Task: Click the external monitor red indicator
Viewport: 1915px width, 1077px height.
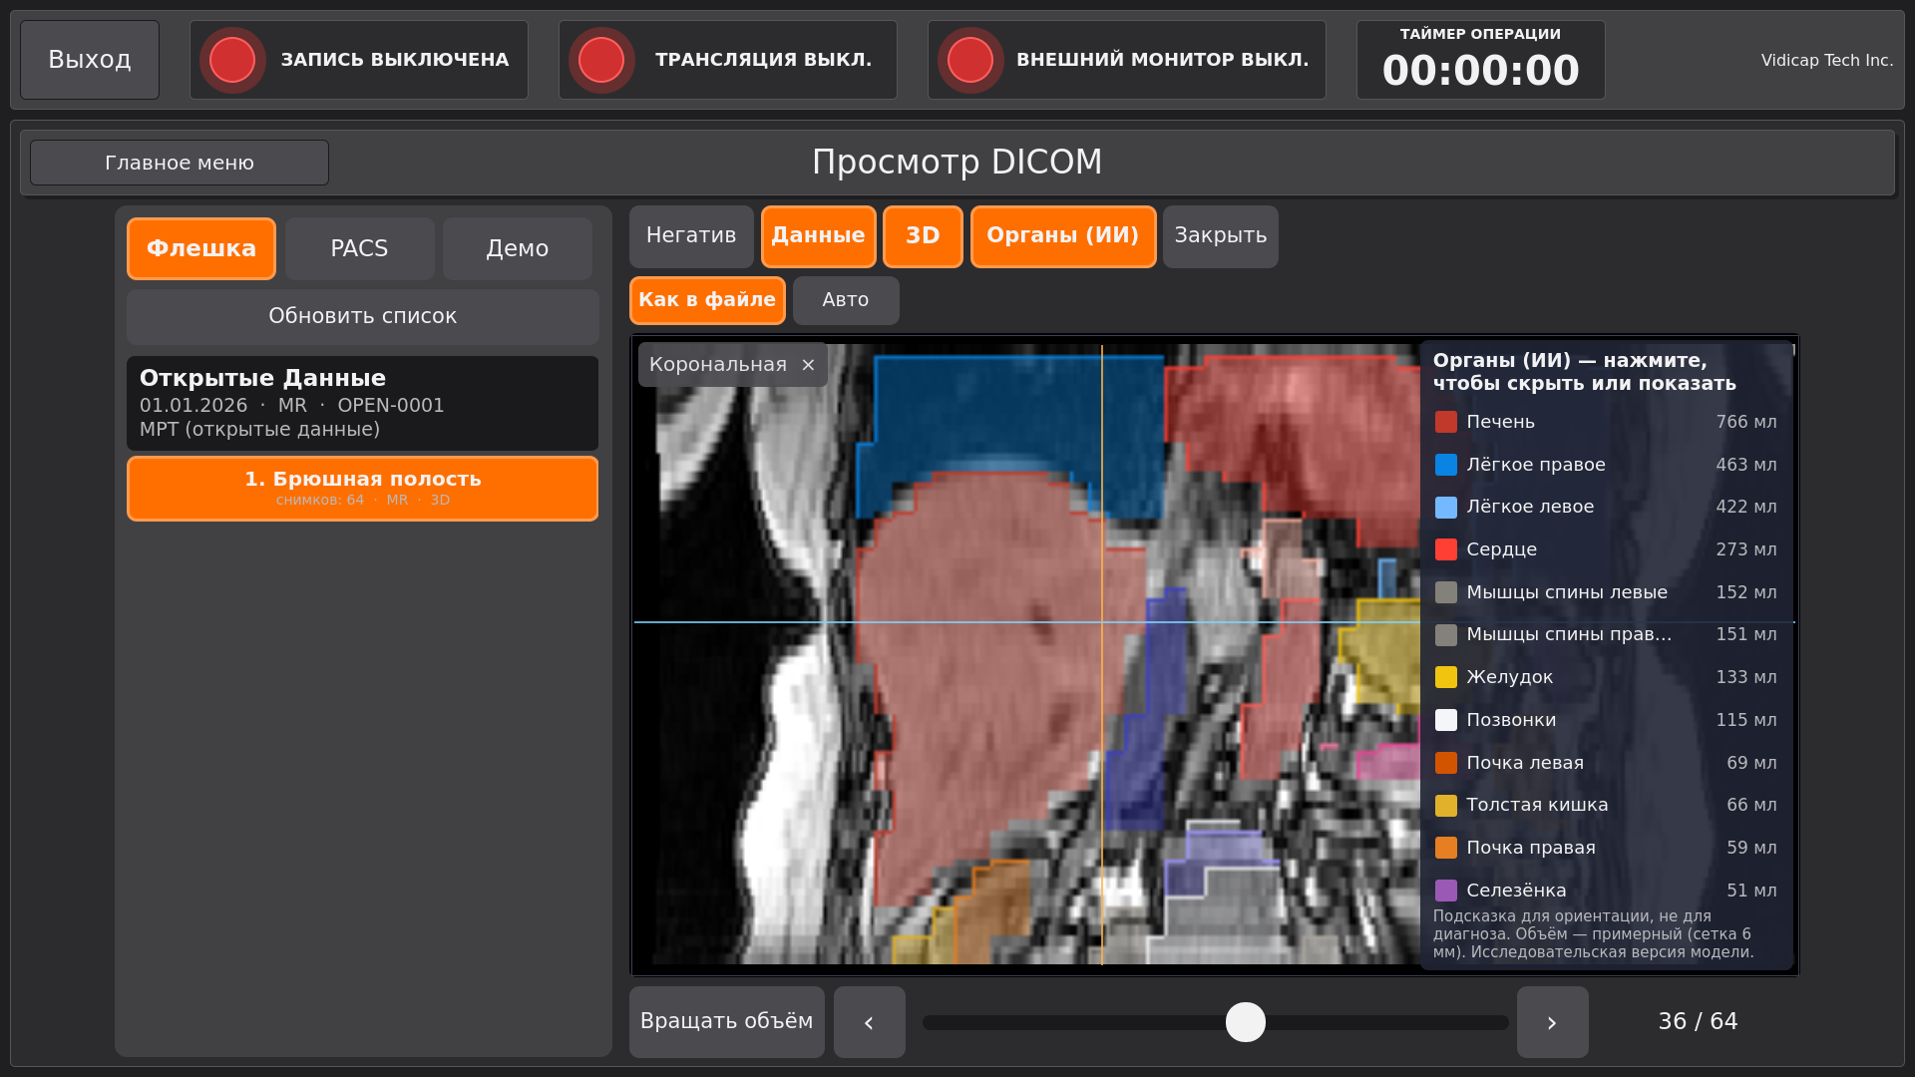Action: [x=970, y=60]
